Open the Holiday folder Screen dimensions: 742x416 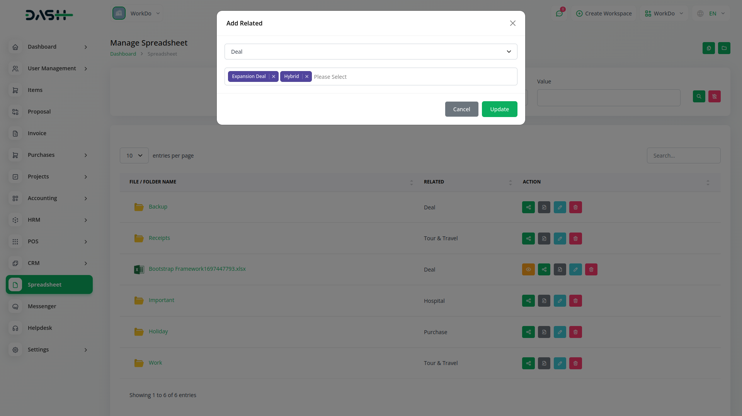point(158,331)
